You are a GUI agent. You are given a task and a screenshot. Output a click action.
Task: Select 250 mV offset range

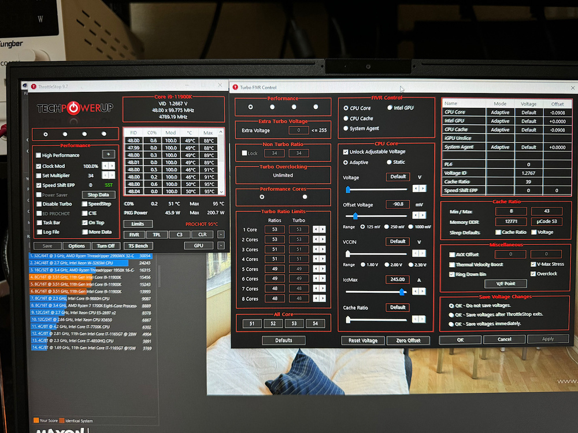coord(386,227)
